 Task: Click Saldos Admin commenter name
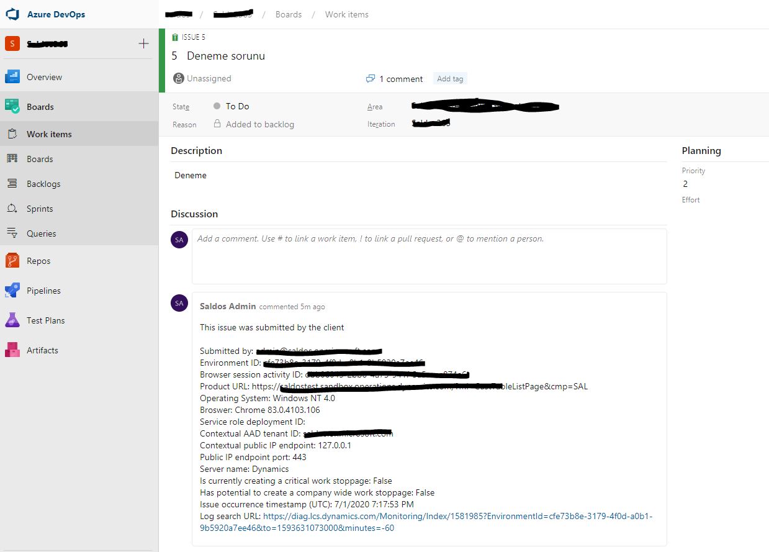pyautogui.click(x=228, y=306)
